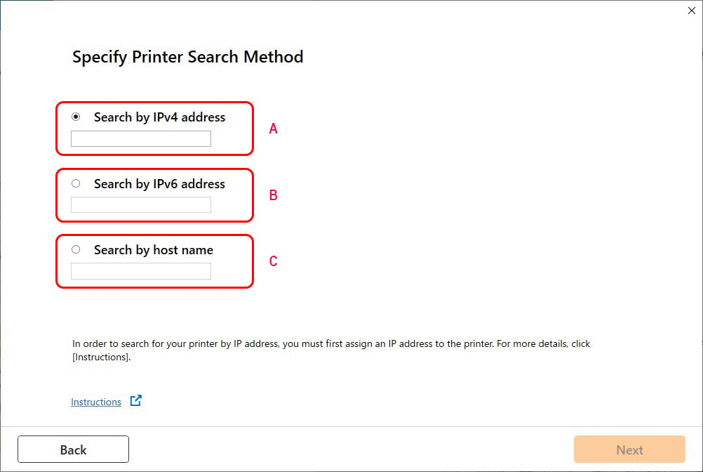Click the external link icon beside Instructions
Viewport: 703px width, 472px height.
[136, 401]
